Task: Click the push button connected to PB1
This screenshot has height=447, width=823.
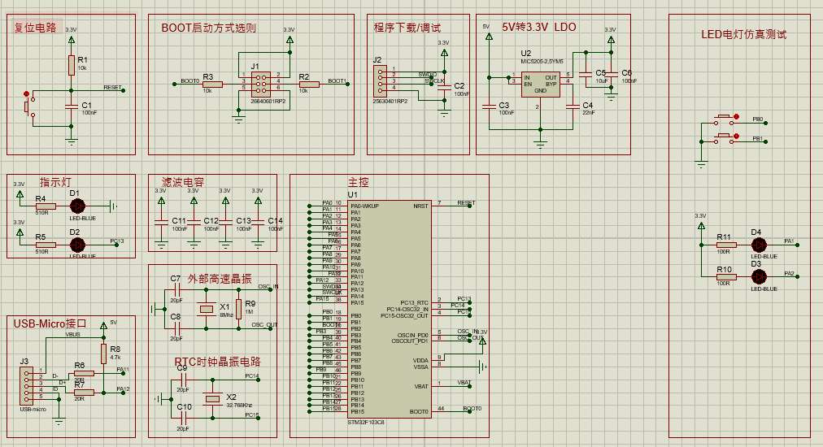Action: tap(725, 138)
